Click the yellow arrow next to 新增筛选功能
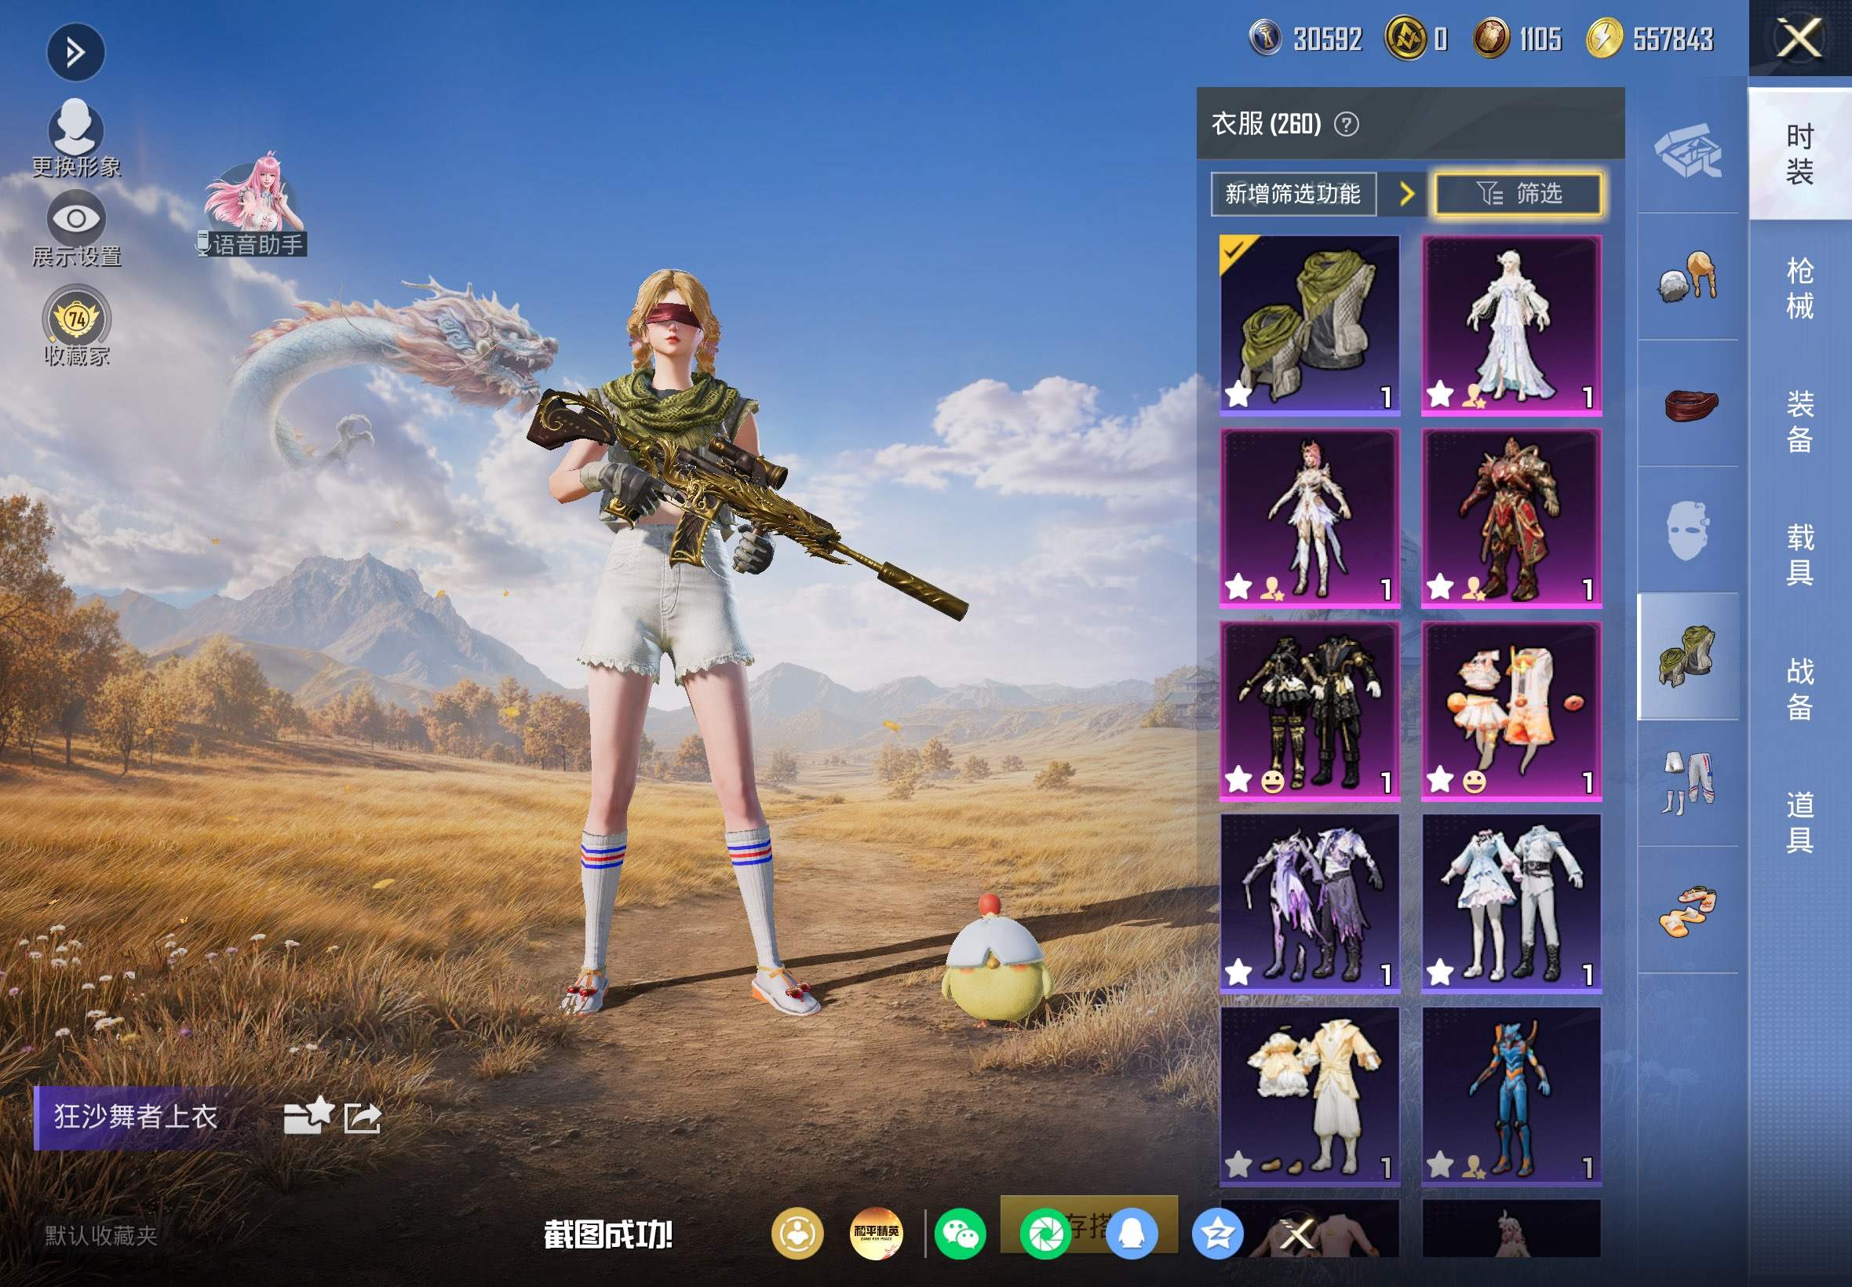 1407,194
